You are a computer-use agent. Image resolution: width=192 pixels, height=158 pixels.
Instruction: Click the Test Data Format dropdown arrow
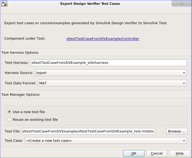tap(184, 83)
